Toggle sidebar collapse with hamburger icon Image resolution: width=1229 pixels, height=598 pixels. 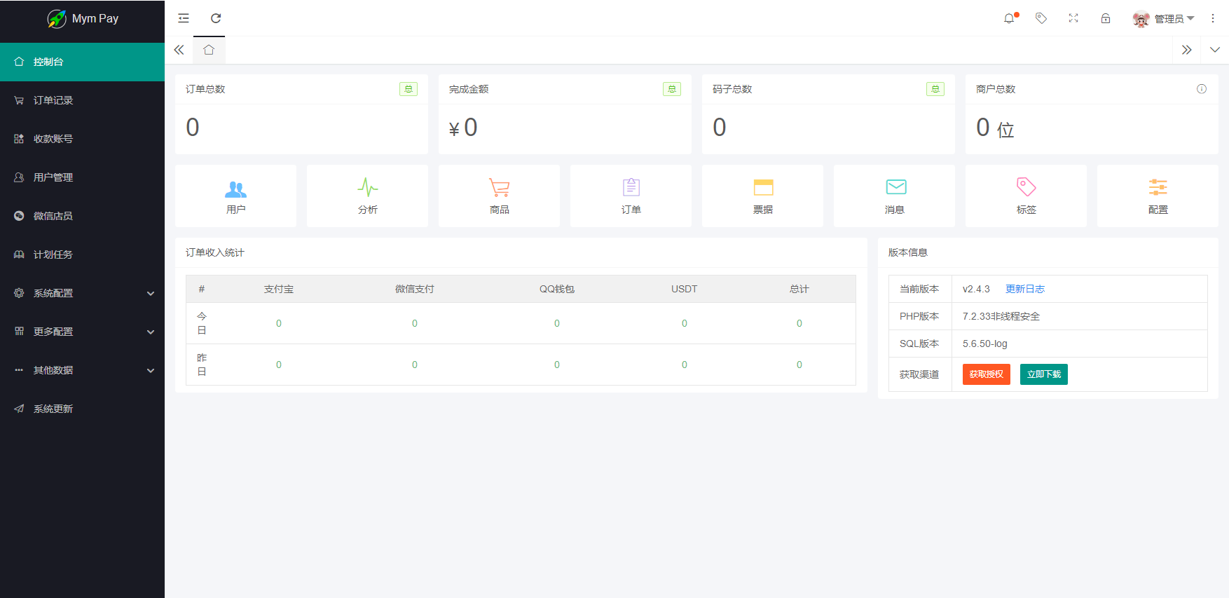(x=184, y=18)
